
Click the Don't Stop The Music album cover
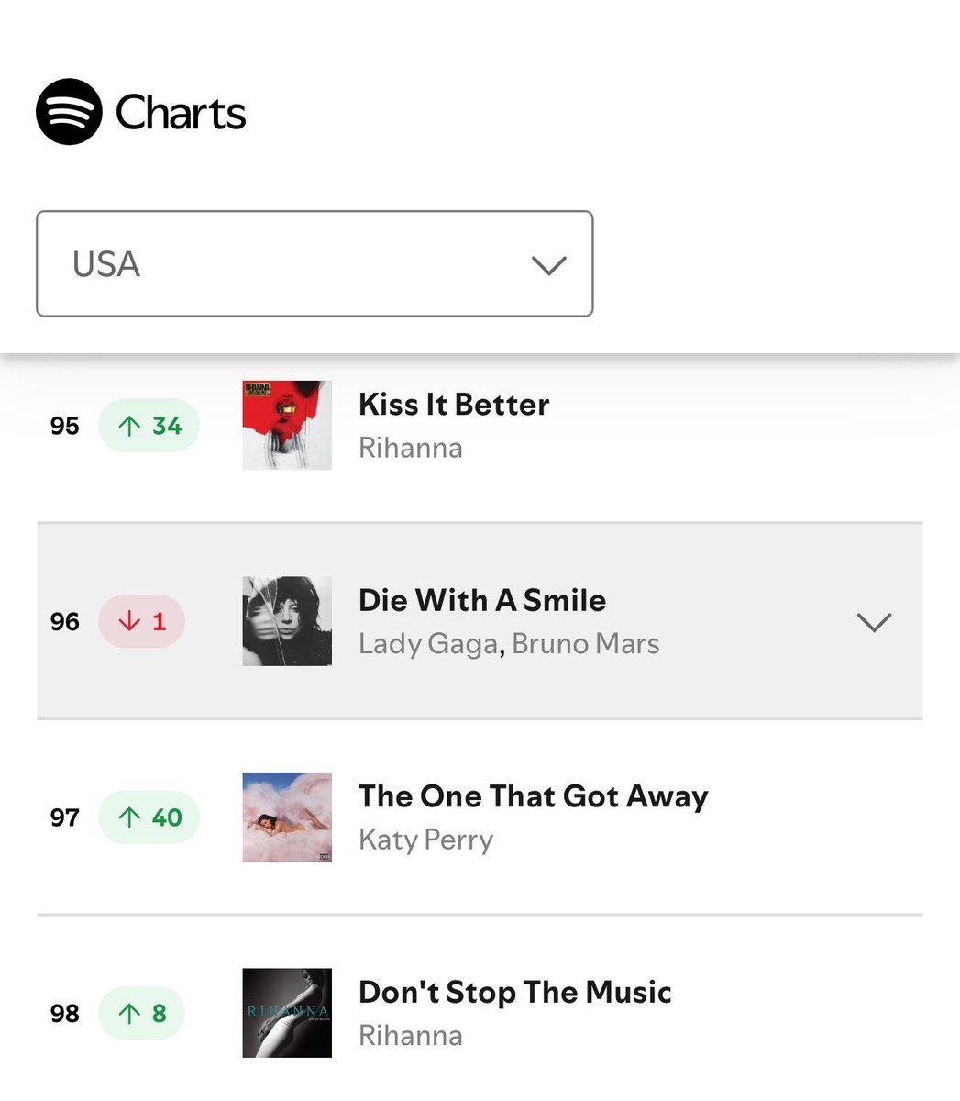[287, 1013]
